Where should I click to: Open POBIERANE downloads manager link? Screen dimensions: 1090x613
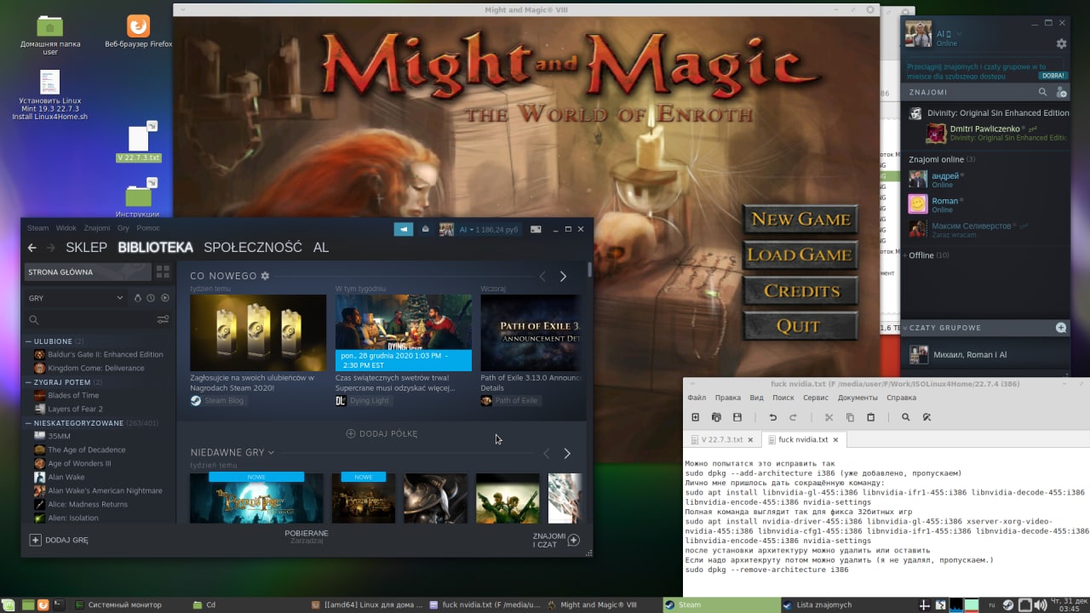click(x=307, y=536)
